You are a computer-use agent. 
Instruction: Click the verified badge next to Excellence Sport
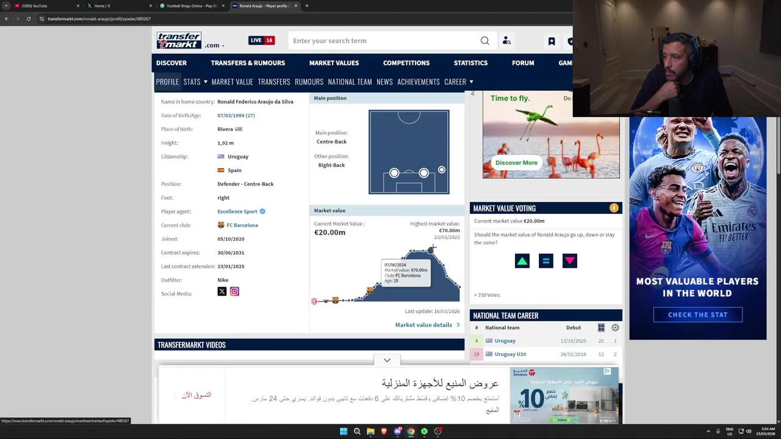(x=262, y=212)
